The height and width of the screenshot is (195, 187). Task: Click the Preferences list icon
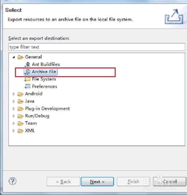27,86
